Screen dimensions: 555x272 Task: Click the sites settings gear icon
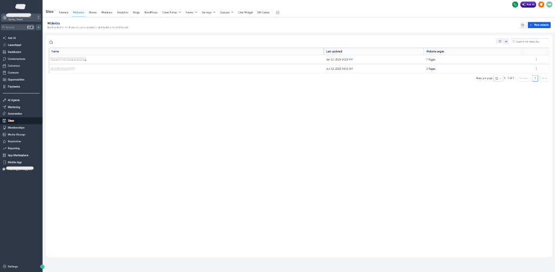click(277, 12)
